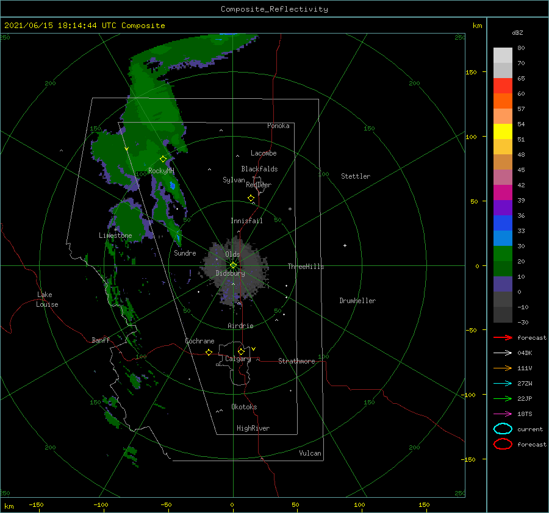Select the orange 57–60 dBZ color swatch
The width and height of the screenshot is (549, 513).
click(503, 101)
